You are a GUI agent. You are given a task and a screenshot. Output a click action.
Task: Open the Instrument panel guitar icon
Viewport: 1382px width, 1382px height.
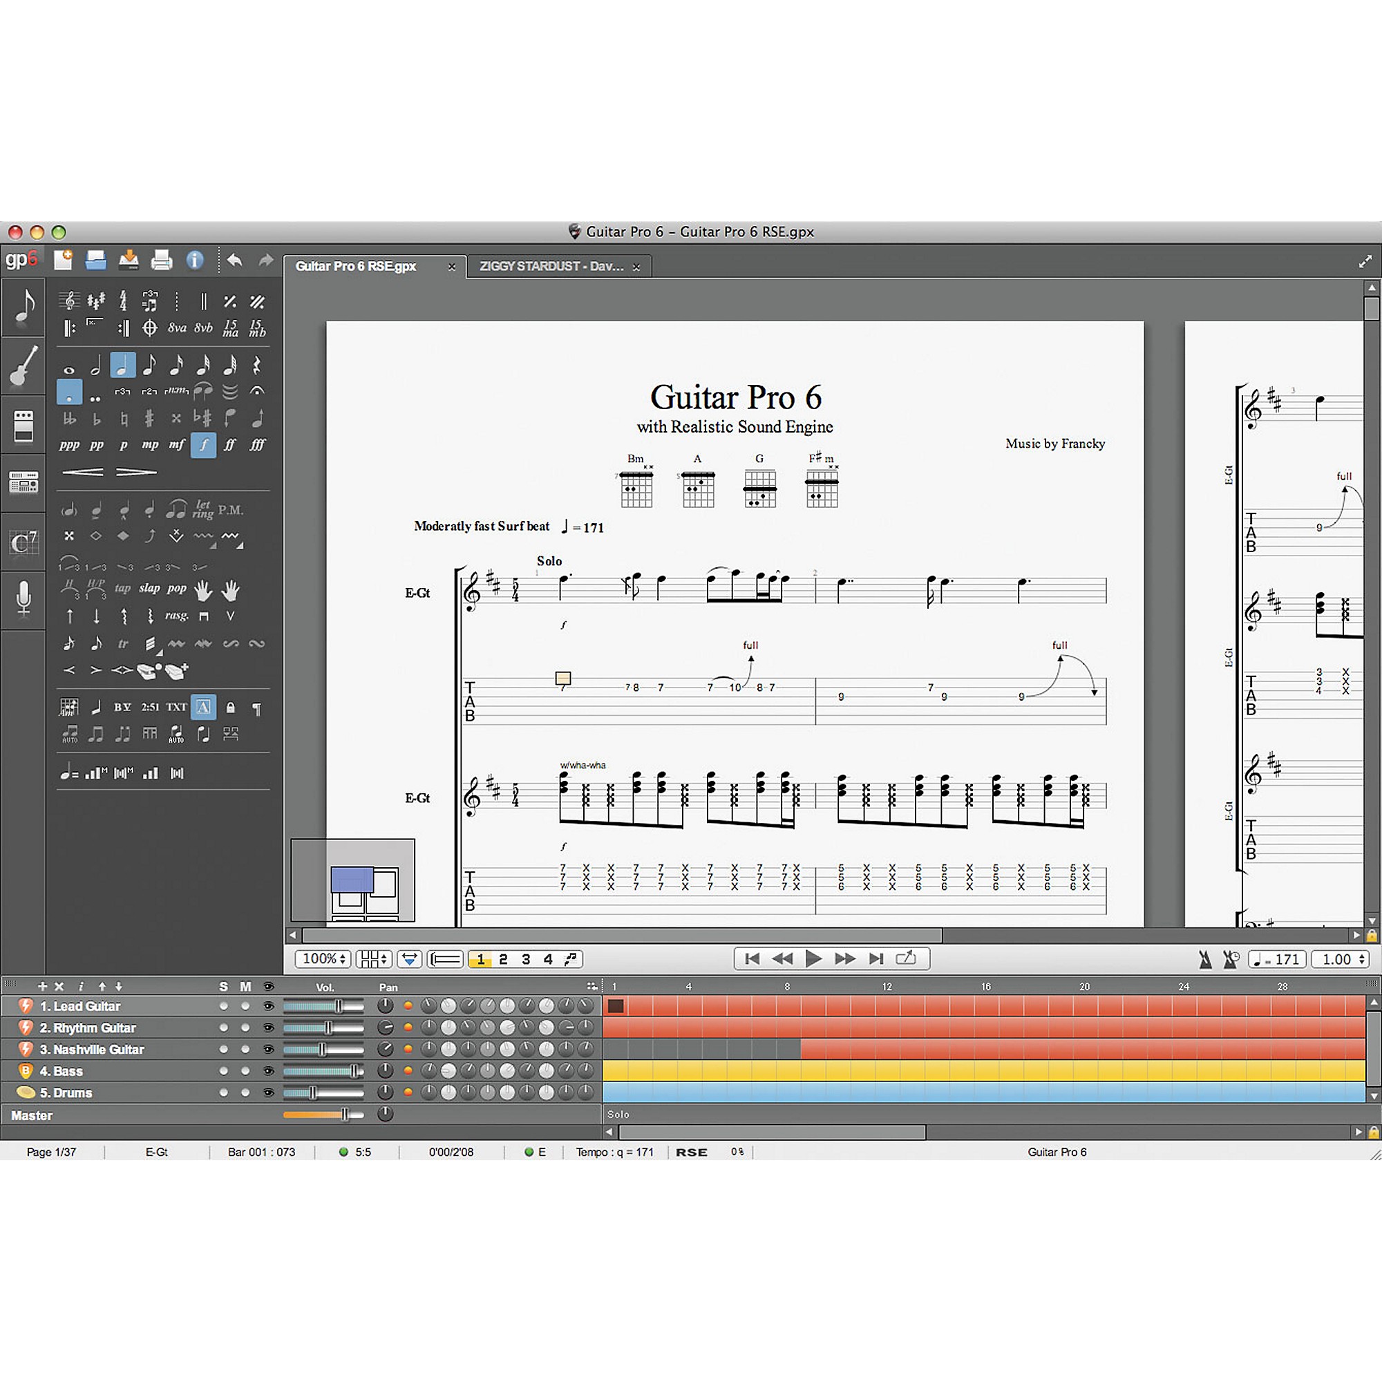point(23,366)
